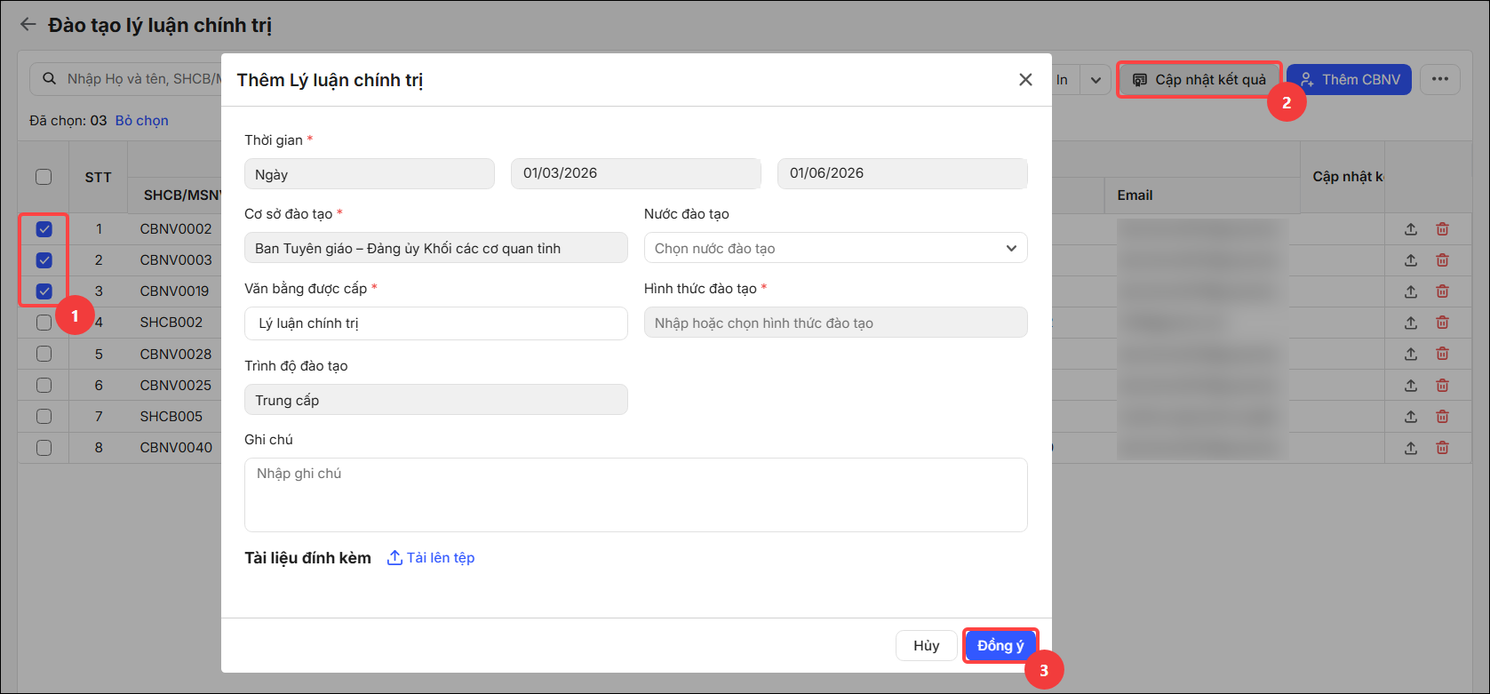Click the Cập nhật kết quả button
1490x694 pixels.
click(x=1199, y=79)
